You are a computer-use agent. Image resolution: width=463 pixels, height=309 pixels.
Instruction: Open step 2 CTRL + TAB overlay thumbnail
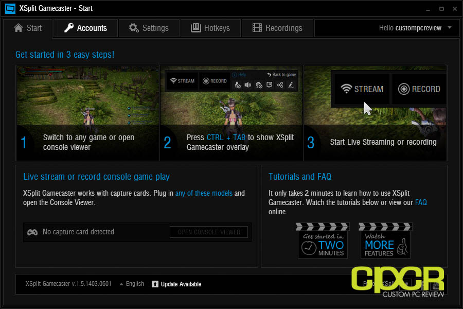coord(231,113)
